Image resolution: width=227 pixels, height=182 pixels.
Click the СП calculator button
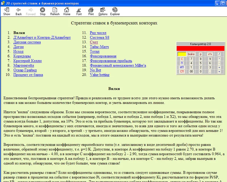(182, 72)
